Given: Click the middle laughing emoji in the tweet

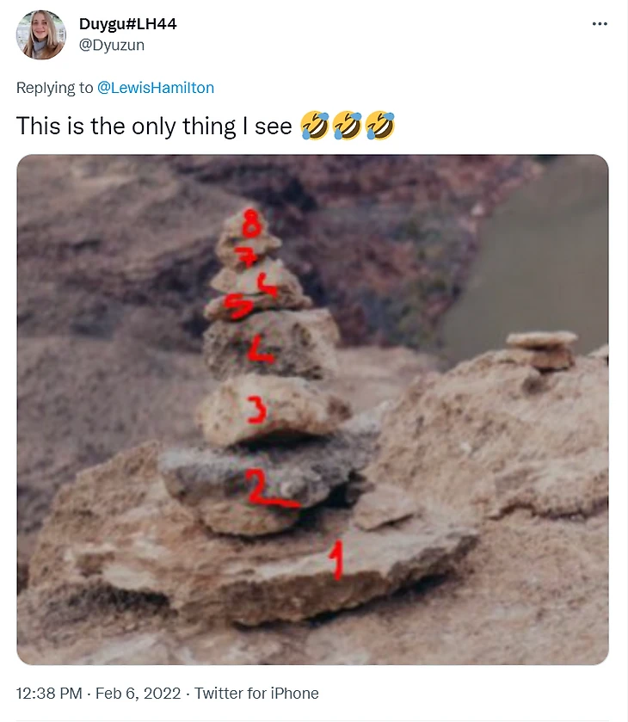Looking at the screenshot, I should 348,127.
